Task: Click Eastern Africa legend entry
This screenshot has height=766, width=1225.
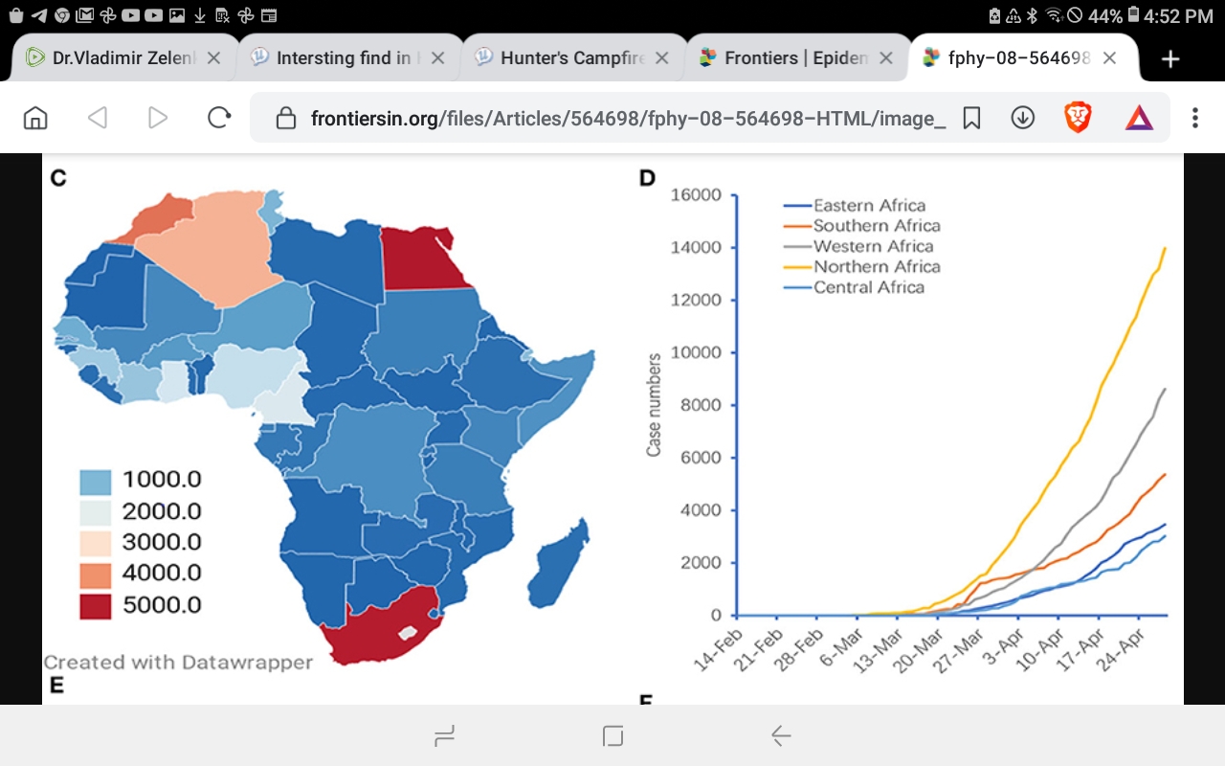Action: pos(855,205)
